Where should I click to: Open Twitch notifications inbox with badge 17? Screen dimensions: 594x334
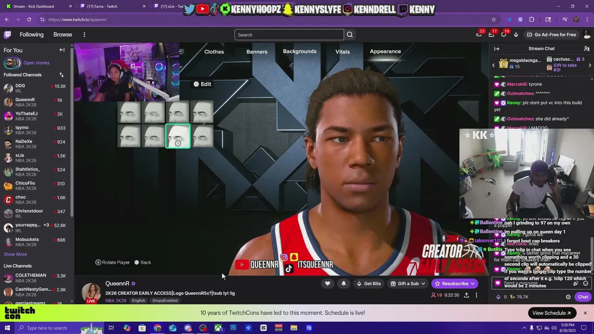coord(492,35)
